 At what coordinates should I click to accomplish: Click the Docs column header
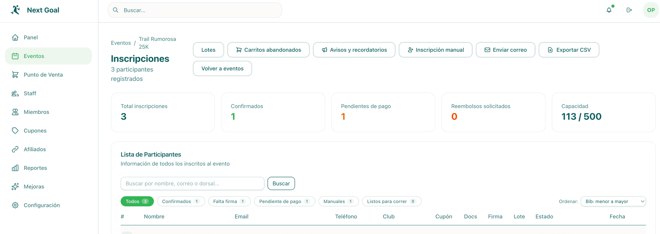coord(471,217)
